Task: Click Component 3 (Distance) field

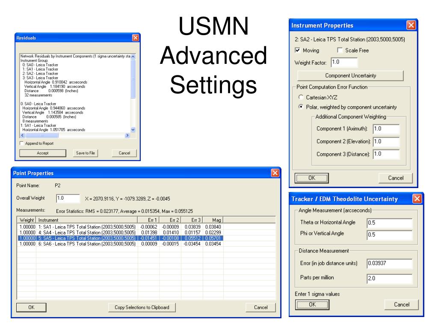Action: tap(387, 154)
